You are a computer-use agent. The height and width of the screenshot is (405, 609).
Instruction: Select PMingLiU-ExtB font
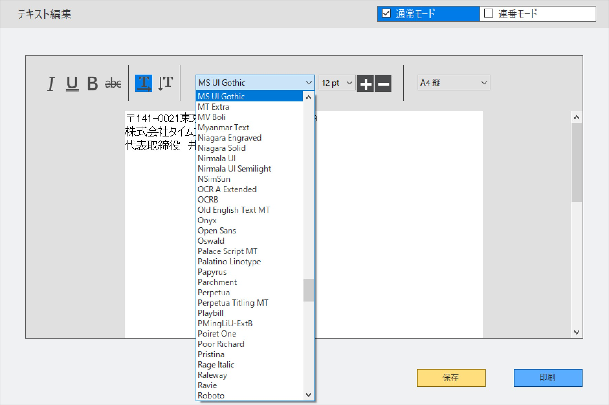250,323
